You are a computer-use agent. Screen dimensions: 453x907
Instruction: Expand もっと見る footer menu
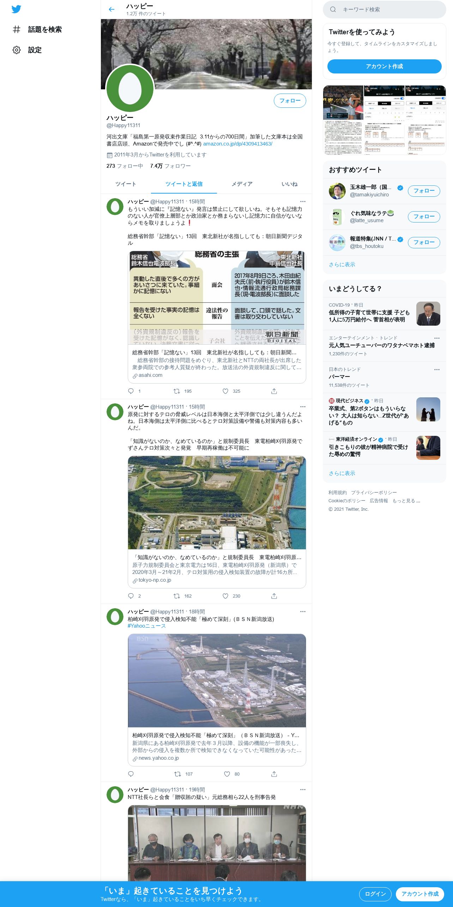coord(406,501)
